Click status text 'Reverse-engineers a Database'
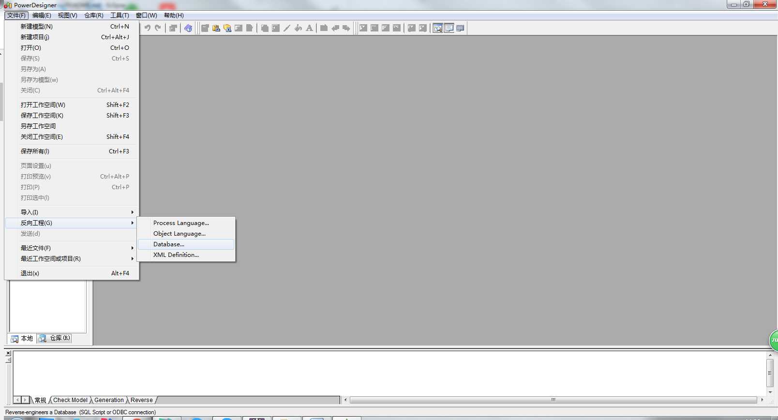Image resolution: width=778 pixels, height=420 pixels. click(x=41, y=412)
